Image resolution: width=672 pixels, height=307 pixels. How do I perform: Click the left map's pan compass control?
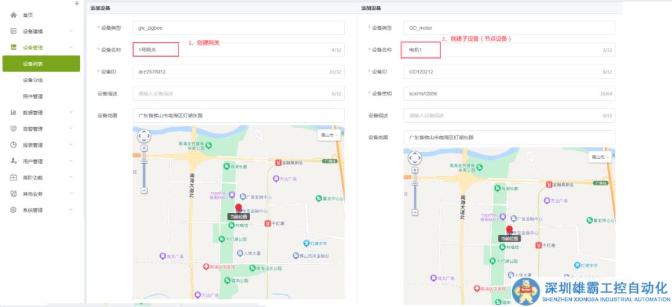[x=144, y=136]
